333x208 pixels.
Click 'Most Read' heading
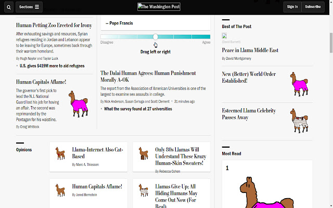click(232, 154)
